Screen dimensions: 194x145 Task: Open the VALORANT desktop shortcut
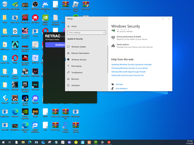pos(35,73)
